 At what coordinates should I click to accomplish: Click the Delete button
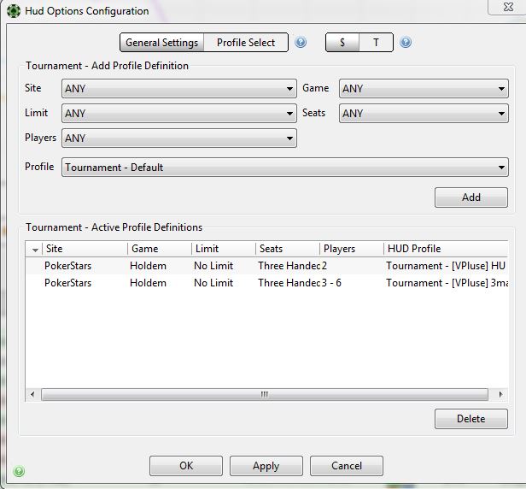(x=471, y=419)
